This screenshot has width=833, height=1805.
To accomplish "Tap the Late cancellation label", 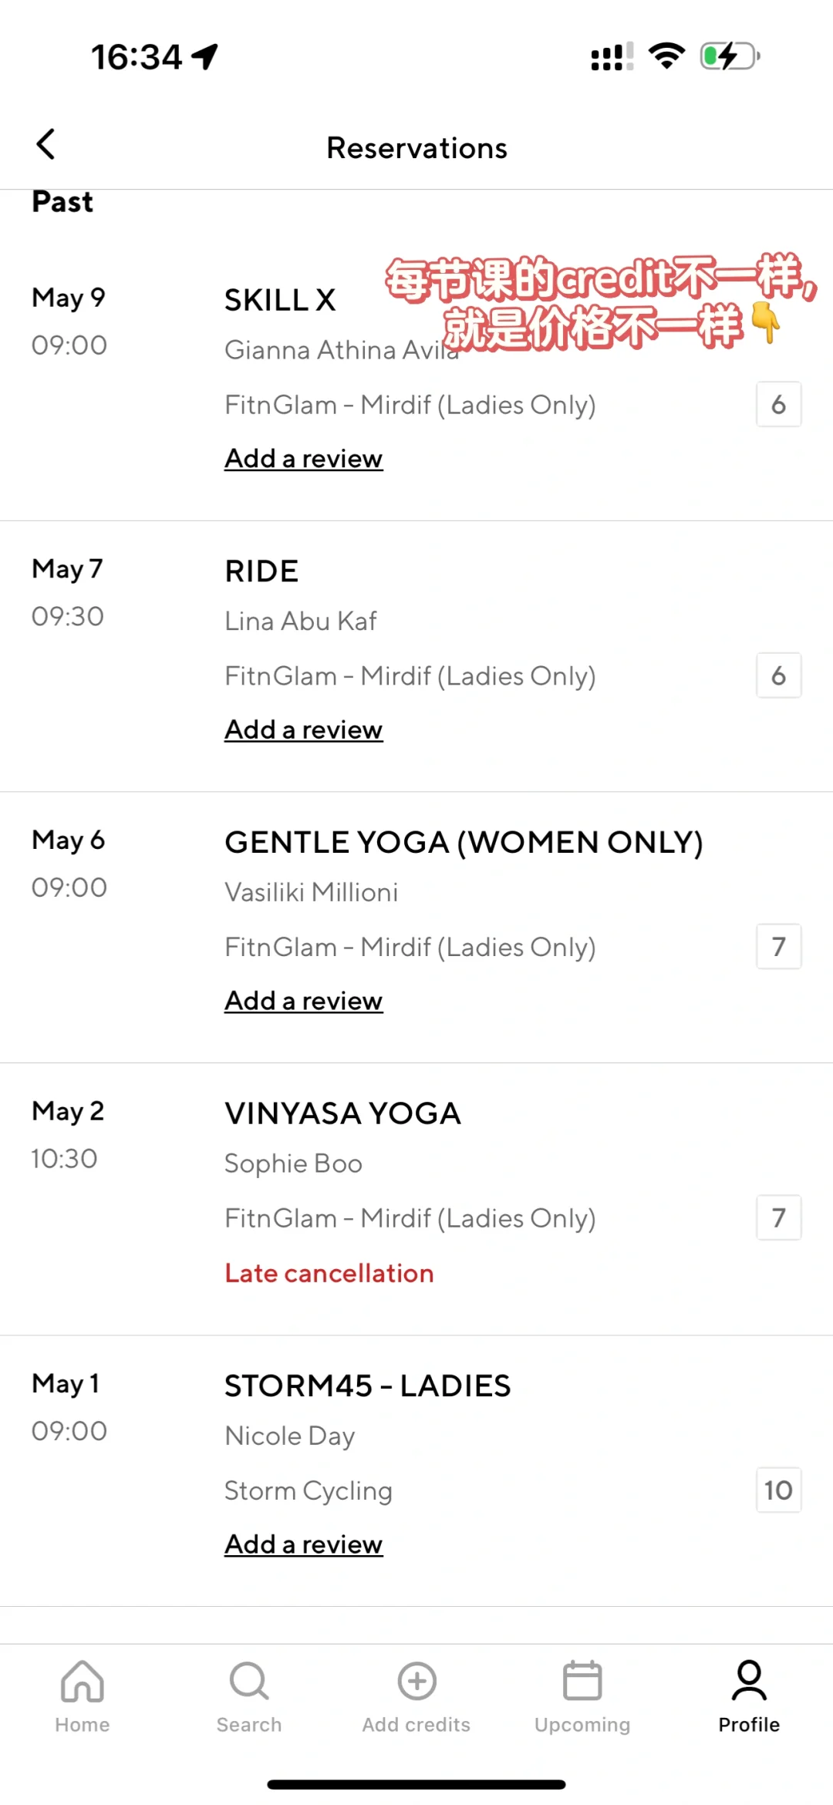I will (x=329, y=1273).
